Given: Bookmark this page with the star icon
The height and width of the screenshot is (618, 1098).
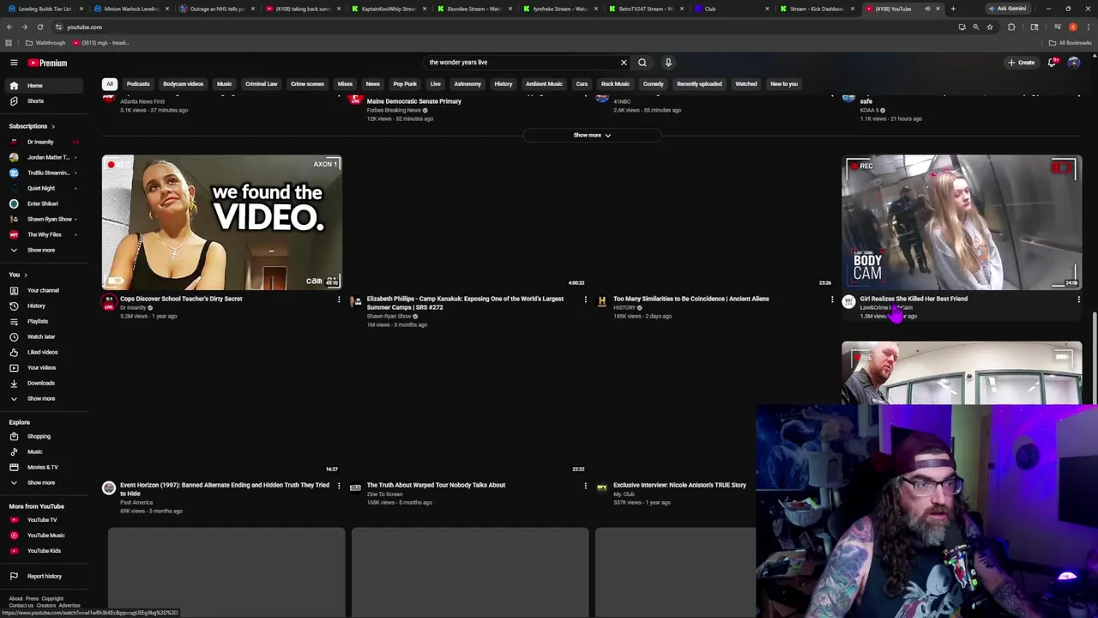Looking at the screenshot, I should coord(989,27).
